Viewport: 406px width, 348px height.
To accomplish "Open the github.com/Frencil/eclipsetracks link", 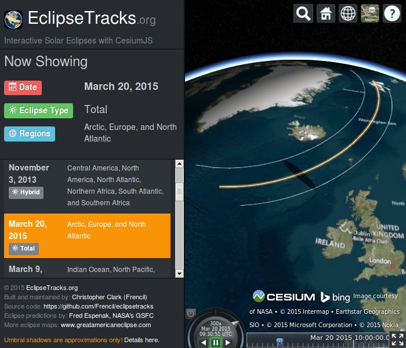I will [99, 307].
